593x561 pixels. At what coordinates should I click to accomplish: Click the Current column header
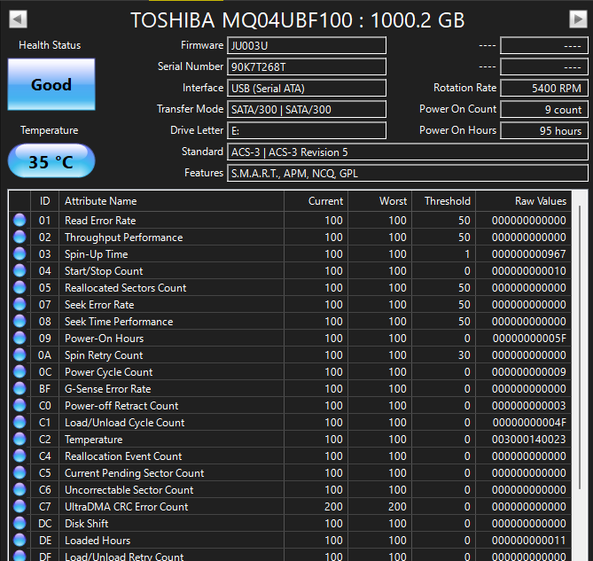(x=316, y=200)
